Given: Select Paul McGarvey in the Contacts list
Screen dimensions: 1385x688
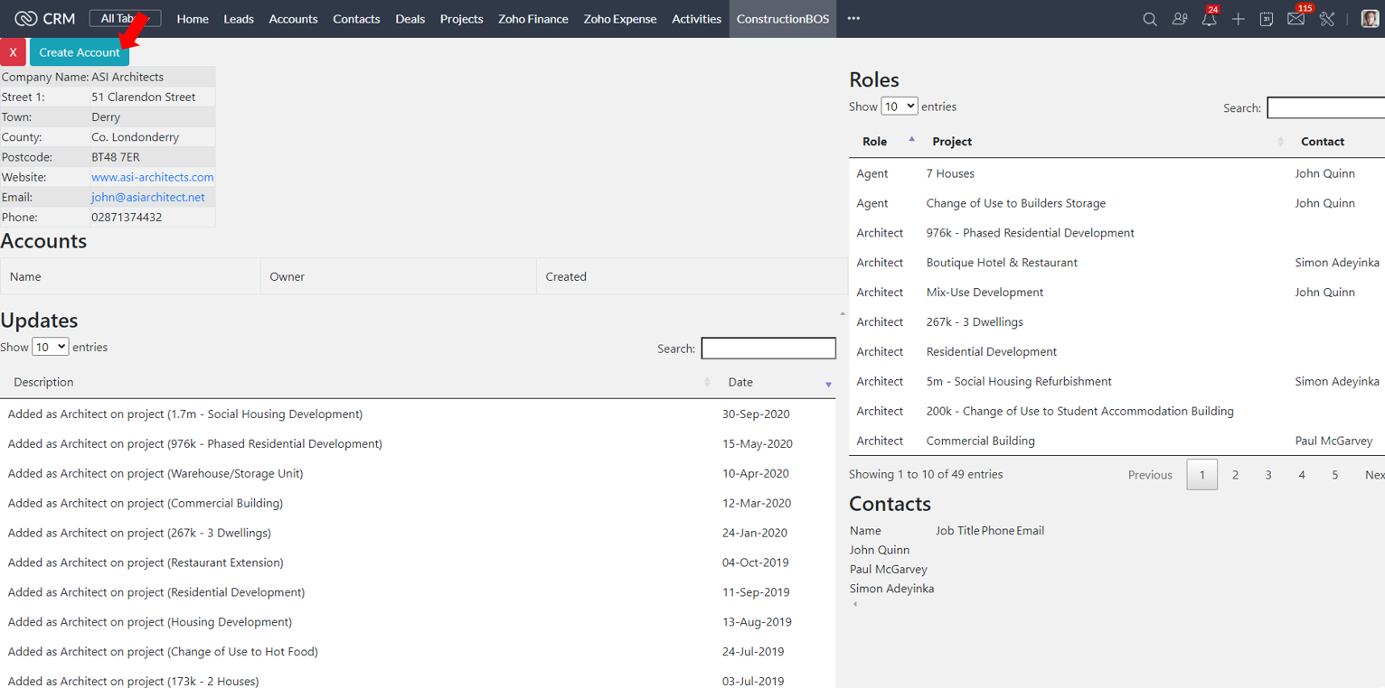Looking at the screenshot, I should pyautogui.click(x=889, y=570).
